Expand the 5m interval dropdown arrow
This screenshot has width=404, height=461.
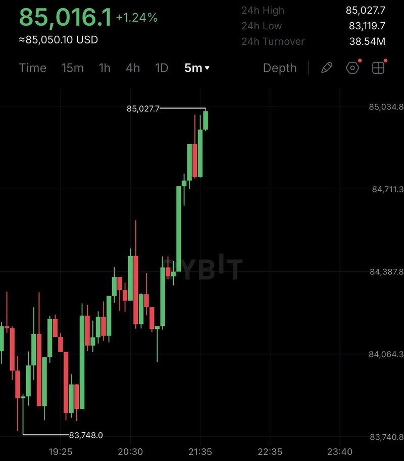tap(207, 68)
